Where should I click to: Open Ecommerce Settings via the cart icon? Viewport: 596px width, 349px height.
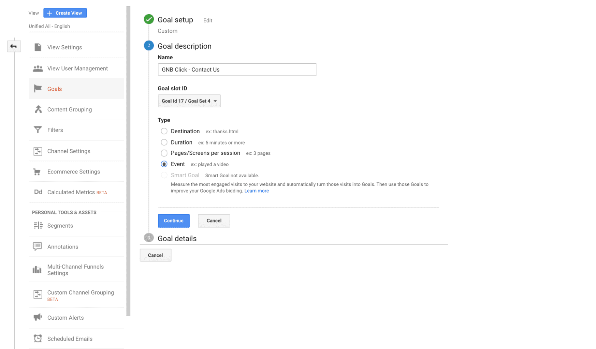coord(38,171)
